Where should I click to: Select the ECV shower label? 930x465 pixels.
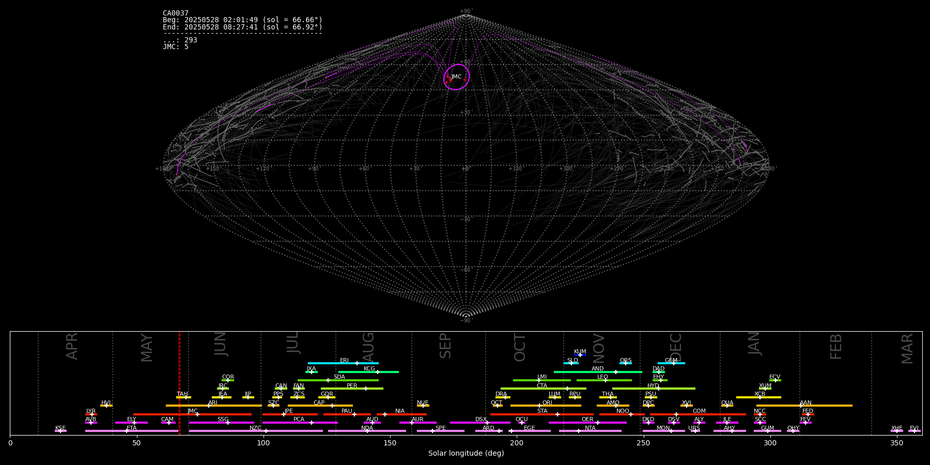point(774,377)
